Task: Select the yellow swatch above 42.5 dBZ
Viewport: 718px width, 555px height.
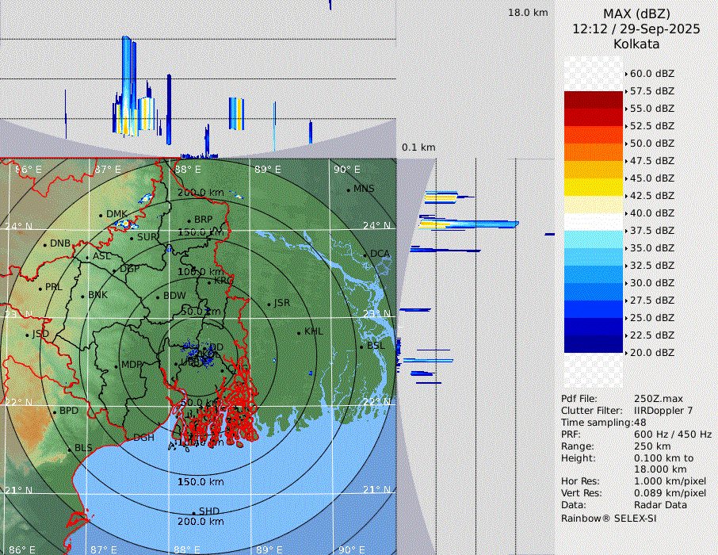Action: (x=594, y=187)
